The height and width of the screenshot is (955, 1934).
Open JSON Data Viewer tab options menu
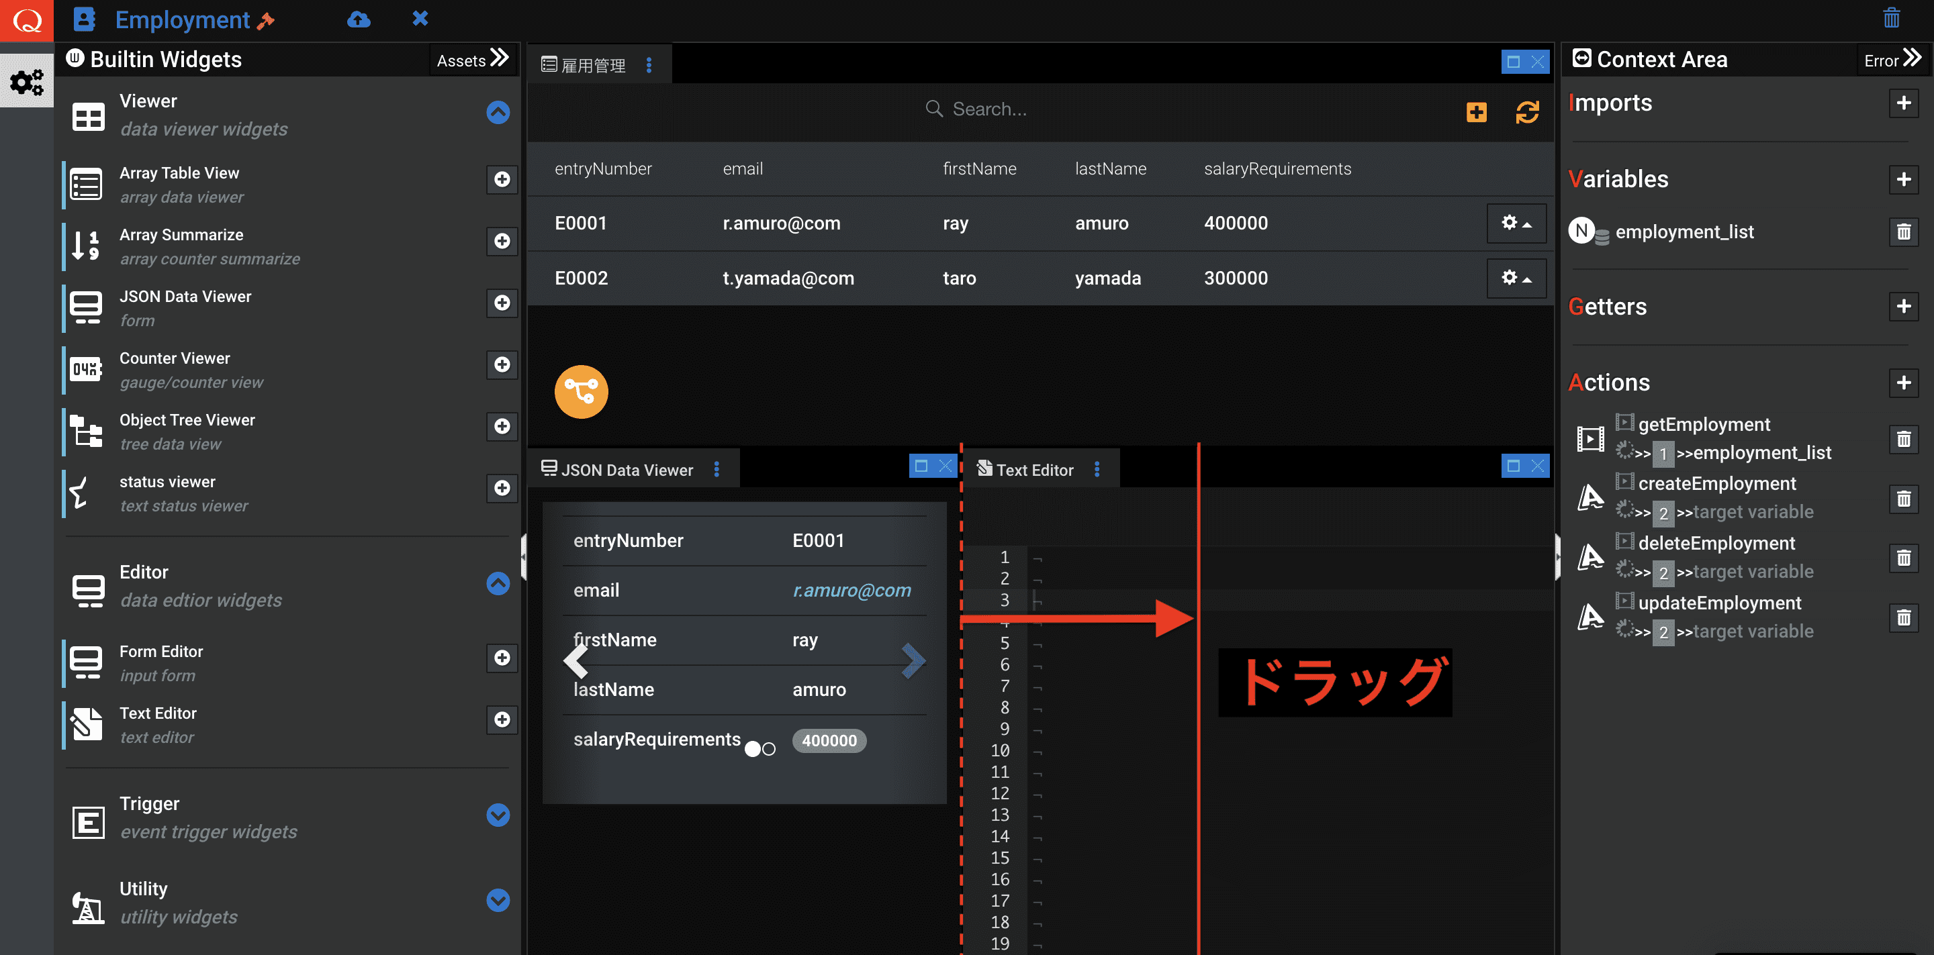(717, 470)
